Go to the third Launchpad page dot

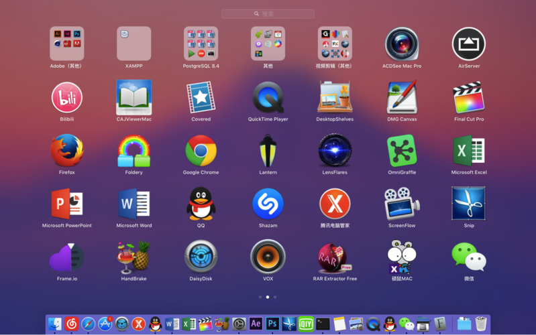coord(275,297)
